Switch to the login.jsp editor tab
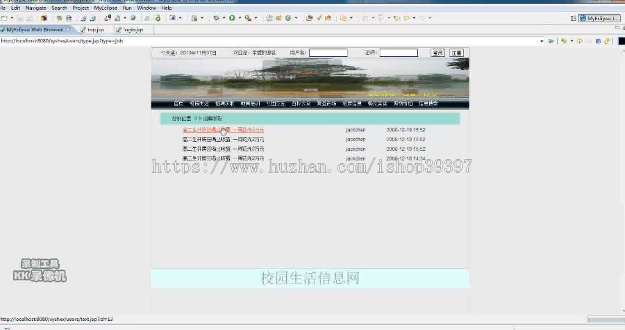Viewport: 625px width, 330px height. point(129,29)
